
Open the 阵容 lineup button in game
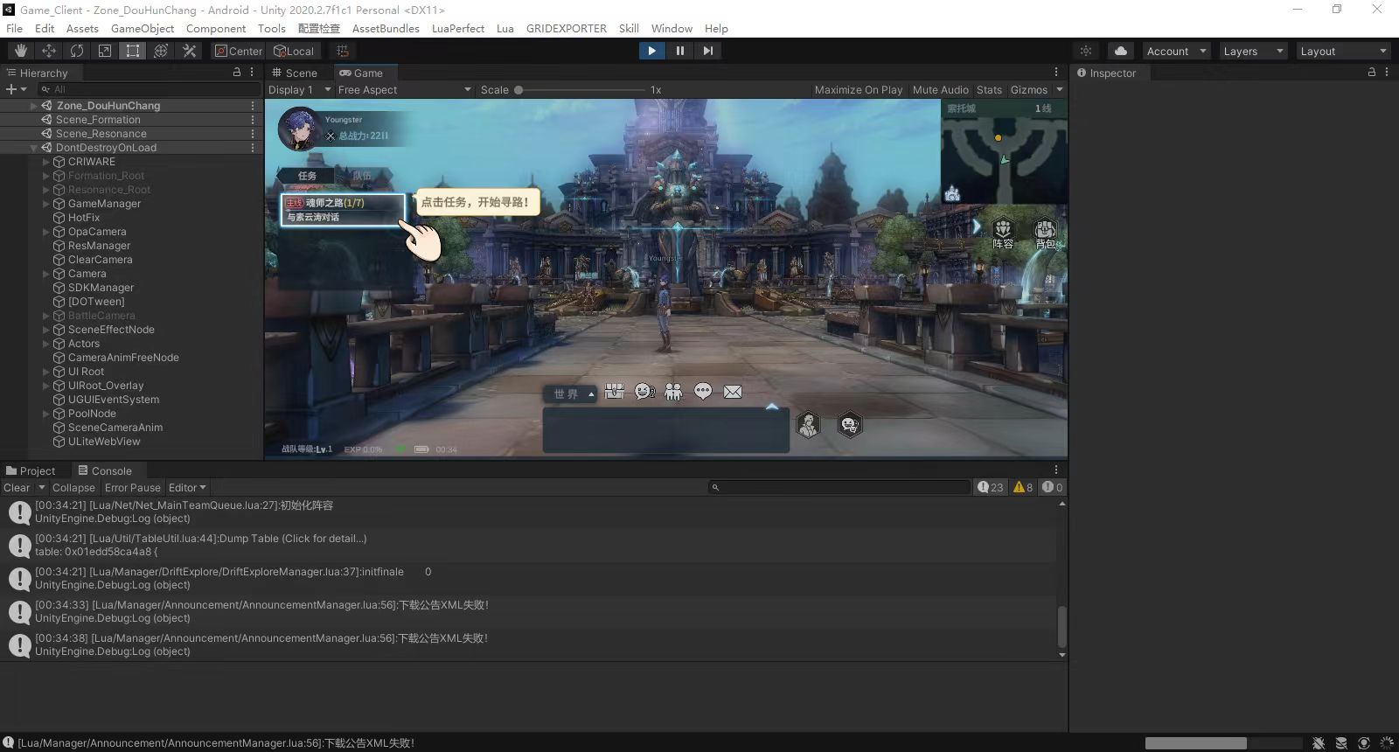click(1003, 233)
